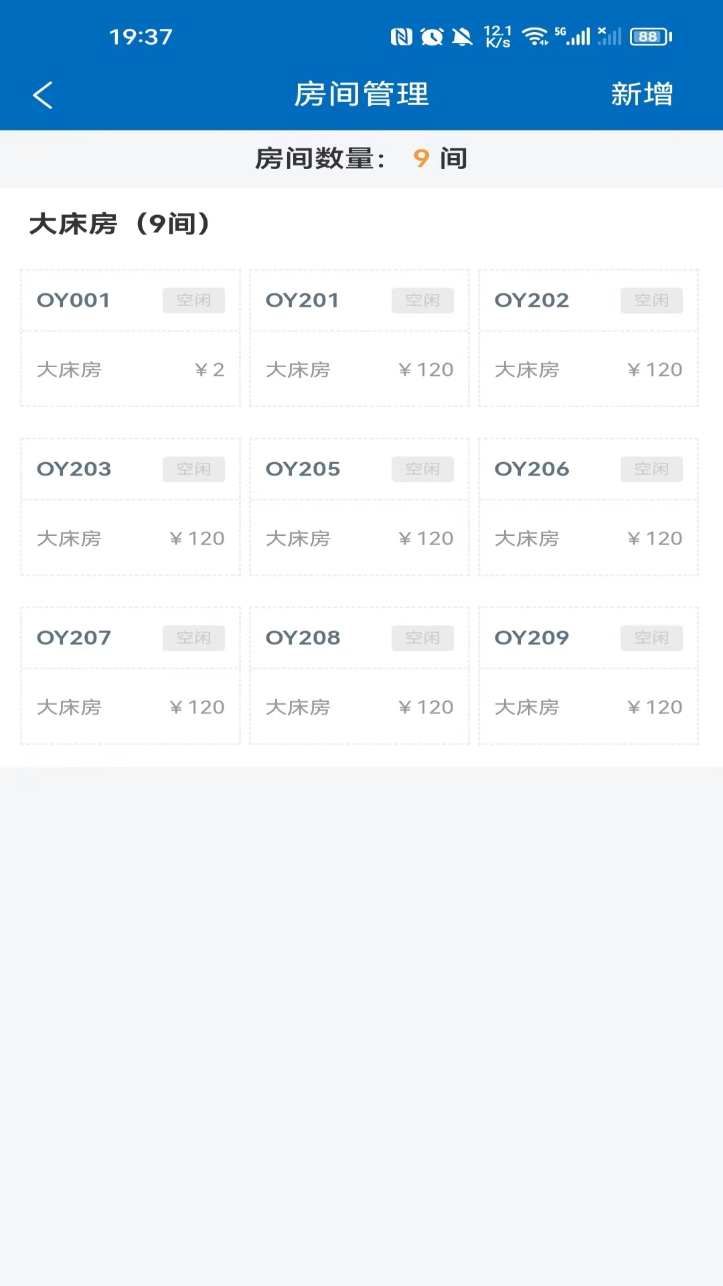Tap the 空闲 status badge on OY203

(193, 469)
